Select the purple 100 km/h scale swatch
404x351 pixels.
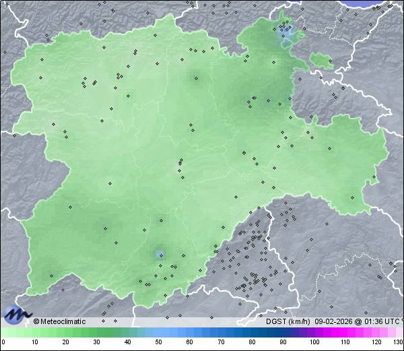314,333
